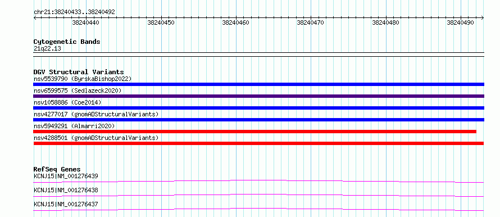500x217 pixels.
Task: Open variant nsv4288501 (gnomADStructuralVariants) label
Action: (96, 138)
